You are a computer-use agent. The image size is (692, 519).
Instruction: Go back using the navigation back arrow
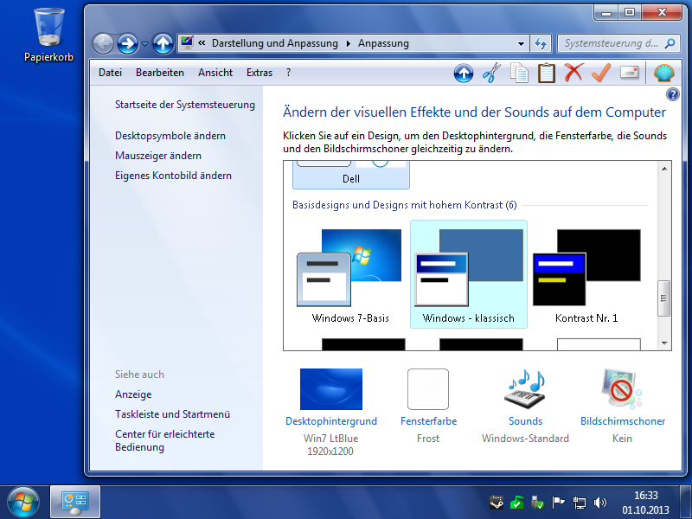pyautogui.click(x=103, y=44)
